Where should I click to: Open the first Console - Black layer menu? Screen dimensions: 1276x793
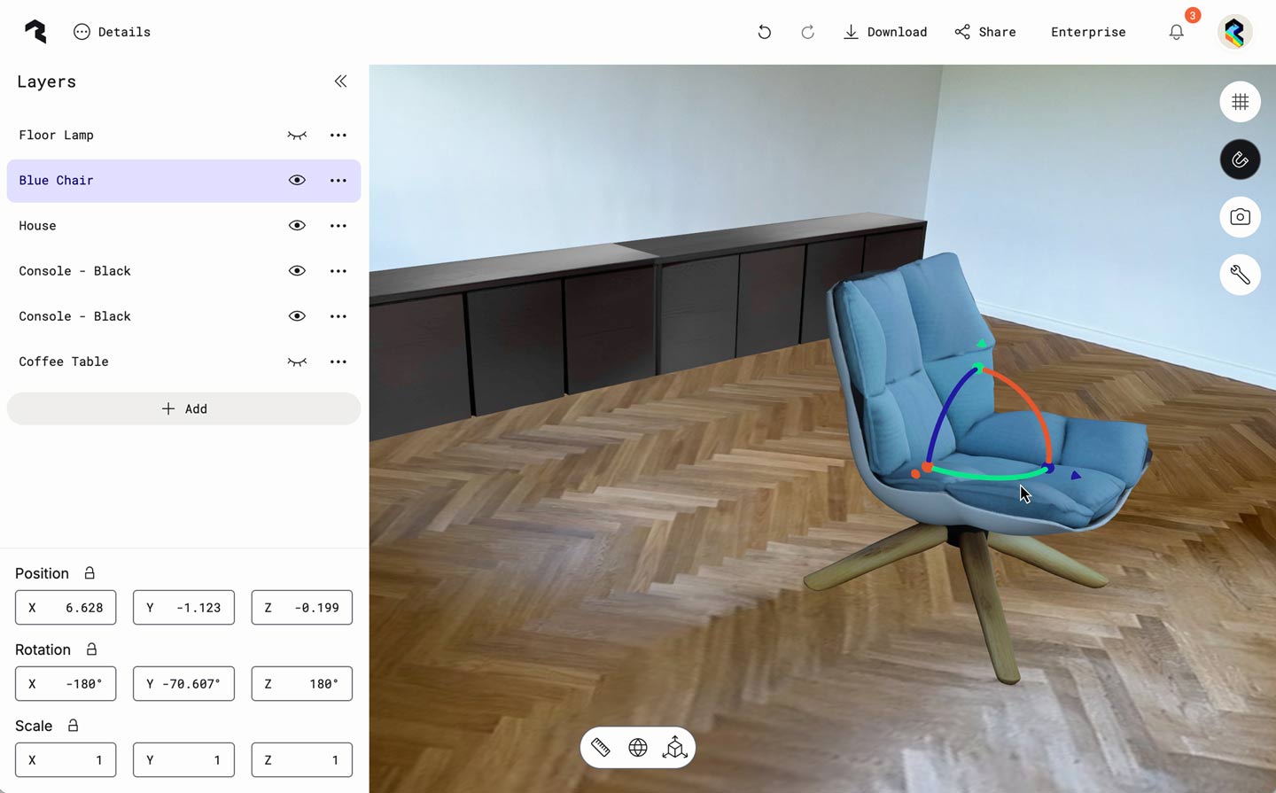click(338, 270)
